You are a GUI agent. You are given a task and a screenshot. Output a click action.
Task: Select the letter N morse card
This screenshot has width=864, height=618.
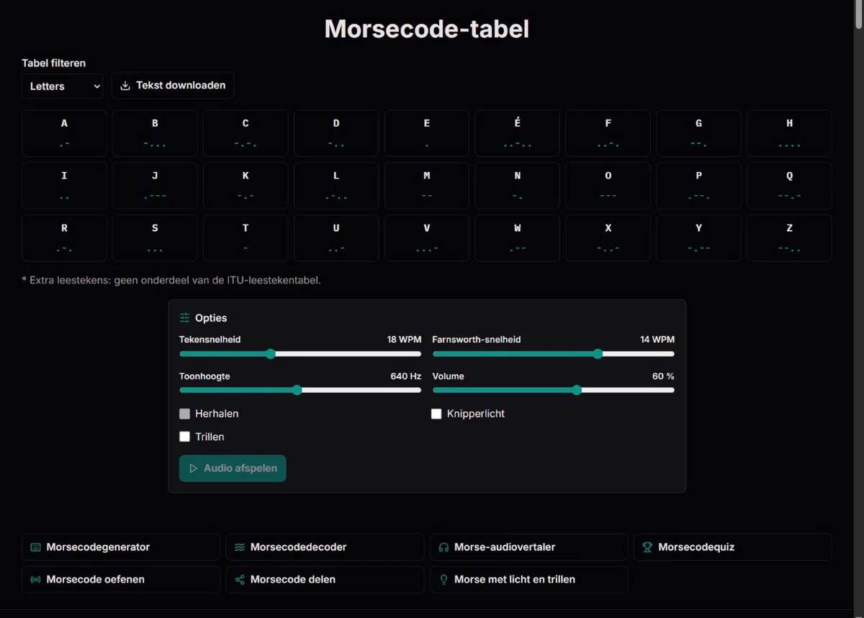click(518, 186)
